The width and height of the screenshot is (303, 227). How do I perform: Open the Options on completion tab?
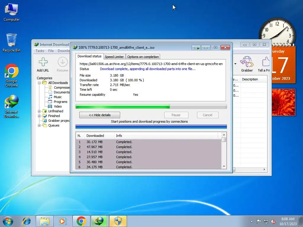point(143,57)
